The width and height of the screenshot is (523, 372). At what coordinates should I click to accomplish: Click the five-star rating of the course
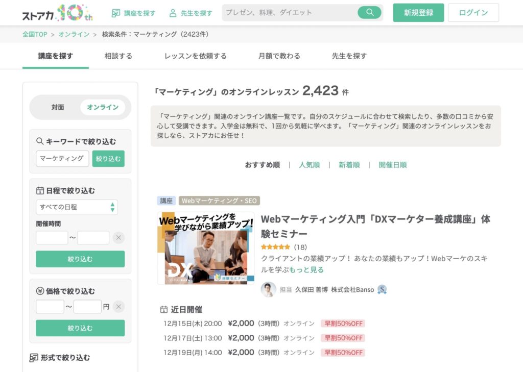coord(275,247)
